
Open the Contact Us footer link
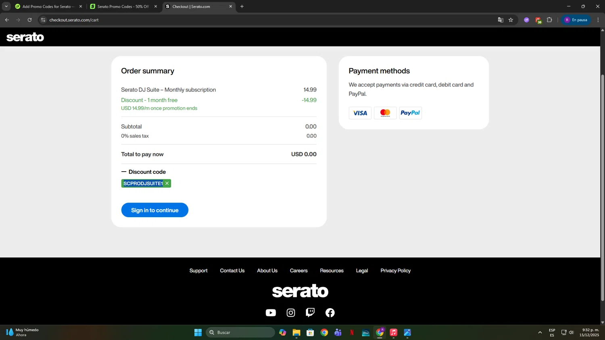coord(232,271)
